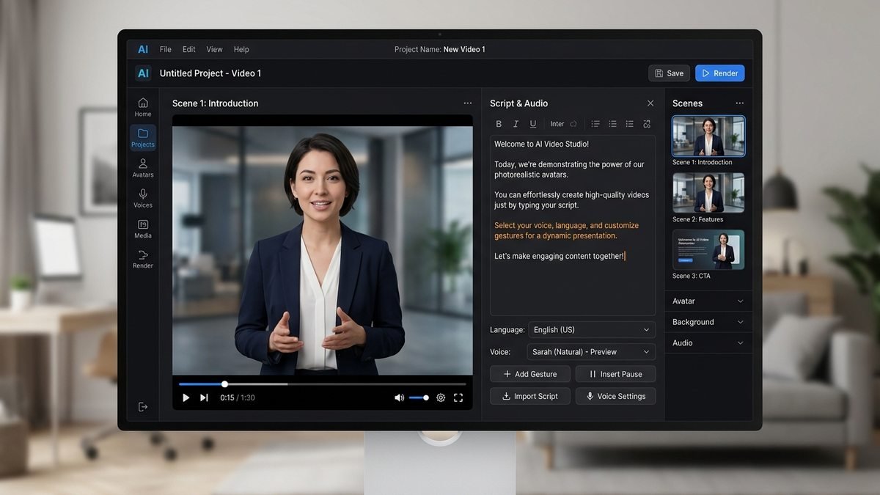
Task: Select Scene 1: Introduction thumbnail
Action: [708, 136]
